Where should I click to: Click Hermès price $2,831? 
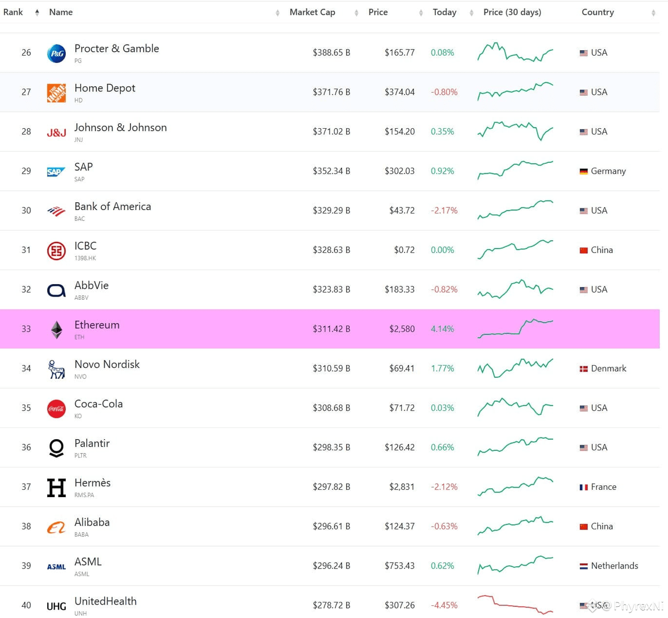[x=402, y=487]
